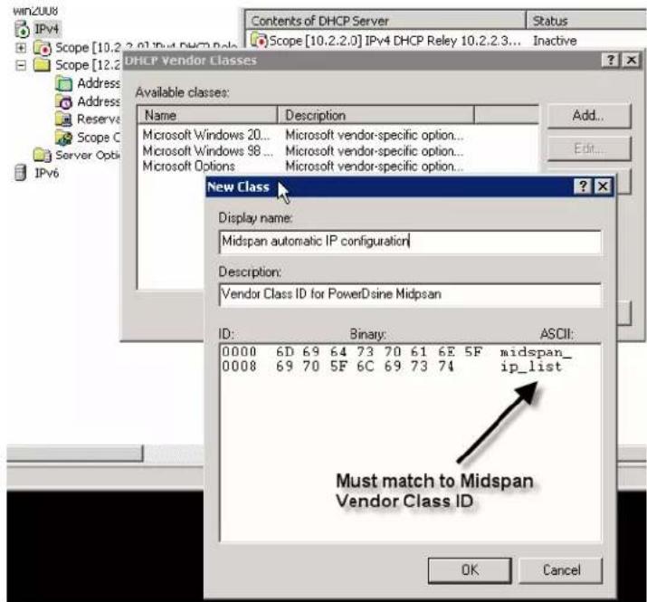
Task: Collapse the Scope [12.2 tree node
Action: 20,65
